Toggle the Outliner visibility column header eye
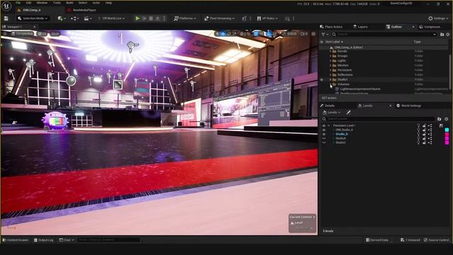 pos(321,42)
